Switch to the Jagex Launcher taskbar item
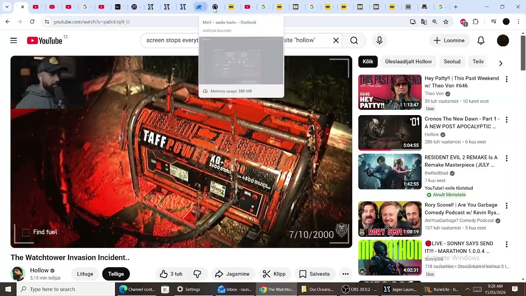Screen dimensions: 526x296 [401, 289]
